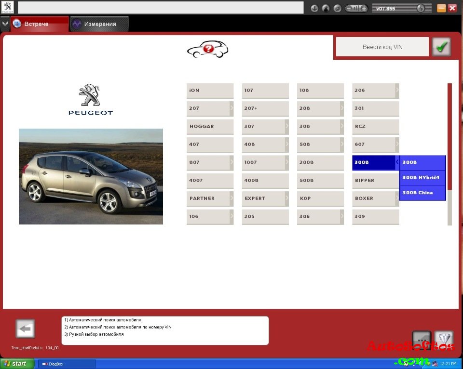Click the download arrow icon in the top bar
The image size is (463, 369).
[314, 8]
